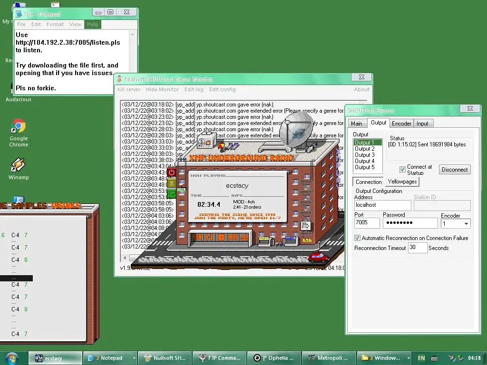Click the Address field containing localhost
Viewport: 487px width, 365px height.
(383, 205)
